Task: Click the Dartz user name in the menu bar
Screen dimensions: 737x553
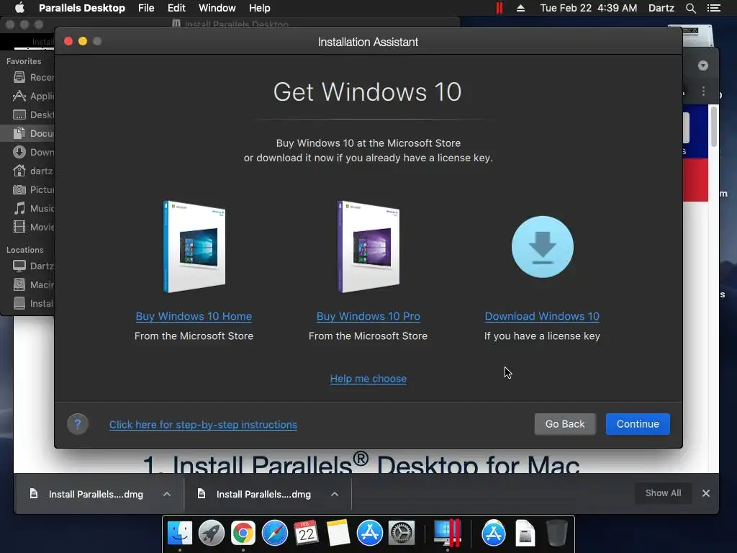Action: point(661,8)
